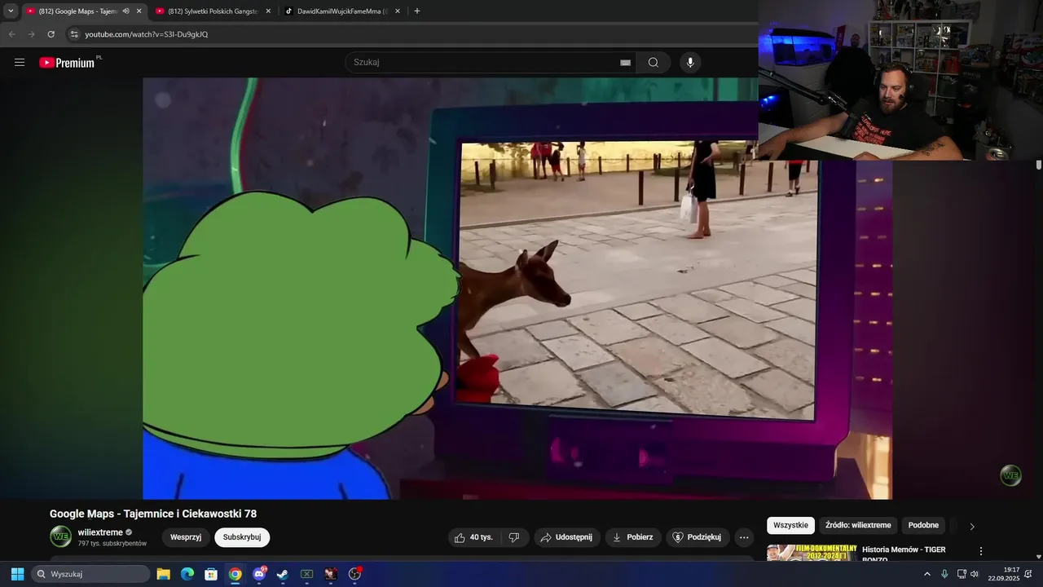Share the video via Udostępnij

click(x=567, y=537)
